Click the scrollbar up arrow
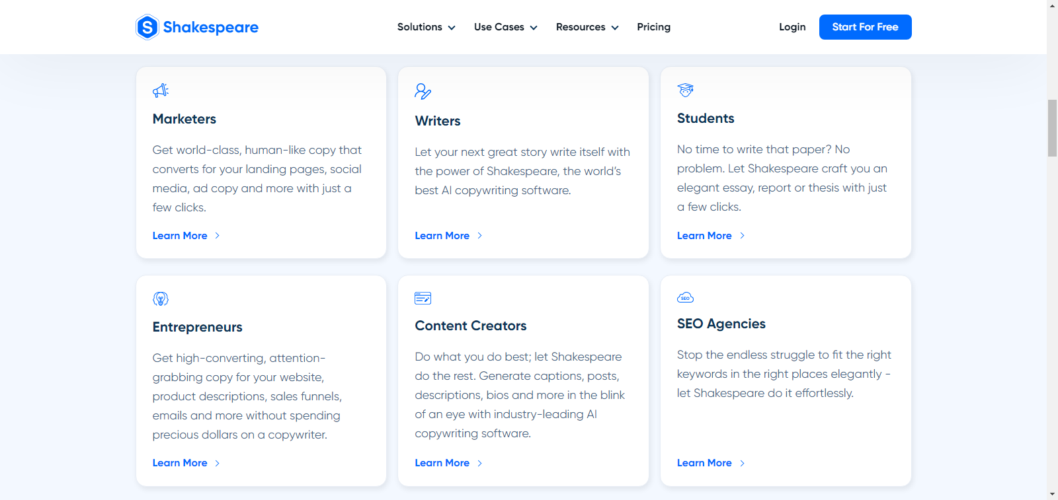This screenshot has width=1058, height=500. [x=1052, y=5]
